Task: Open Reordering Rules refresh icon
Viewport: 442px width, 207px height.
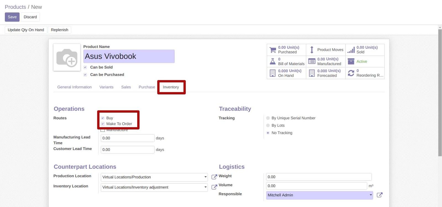Action: pyautogui.click(x=351, y=73)
